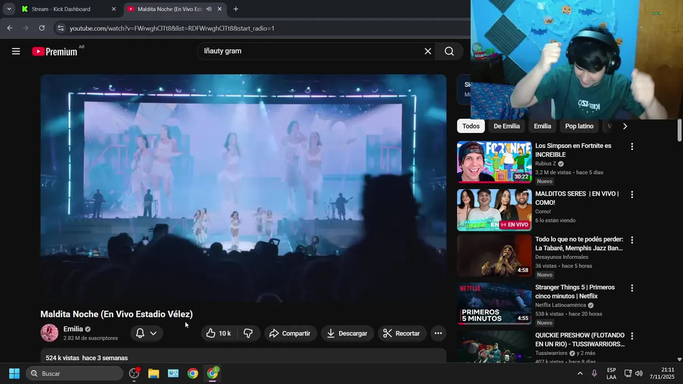This screenshot has width=683, height=384.
Task: Open QUICKIE PRESHOW video title
Action: (x=580, y=340)
